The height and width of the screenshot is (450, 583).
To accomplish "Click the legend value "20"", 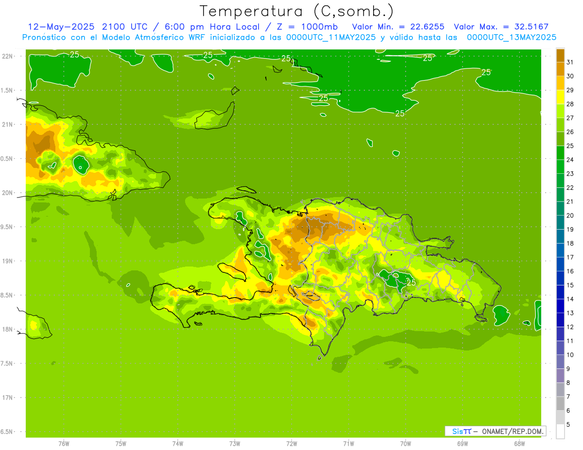I will tap(570, 216).
